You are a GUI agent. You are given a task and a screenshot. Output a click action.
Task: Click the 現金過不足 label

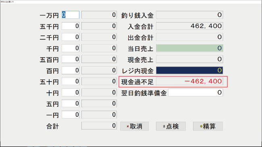coord(137,82)
